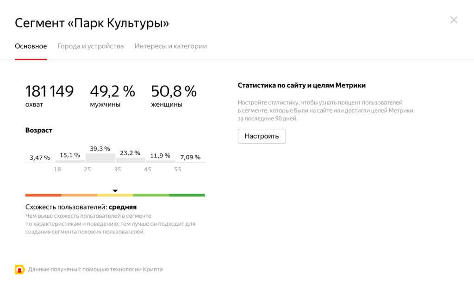474x290 pixels.
Task: Click the 39,3 % age bar
Action: 100,158
